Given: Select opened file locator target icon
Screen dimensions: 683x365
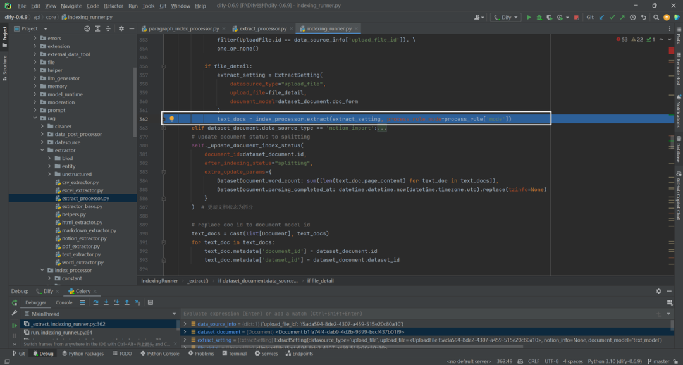Looking at the screenshot, I should (87, 28).
